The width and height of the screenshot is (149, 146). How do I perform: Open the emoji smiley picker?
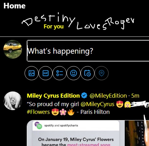[74, 73]
